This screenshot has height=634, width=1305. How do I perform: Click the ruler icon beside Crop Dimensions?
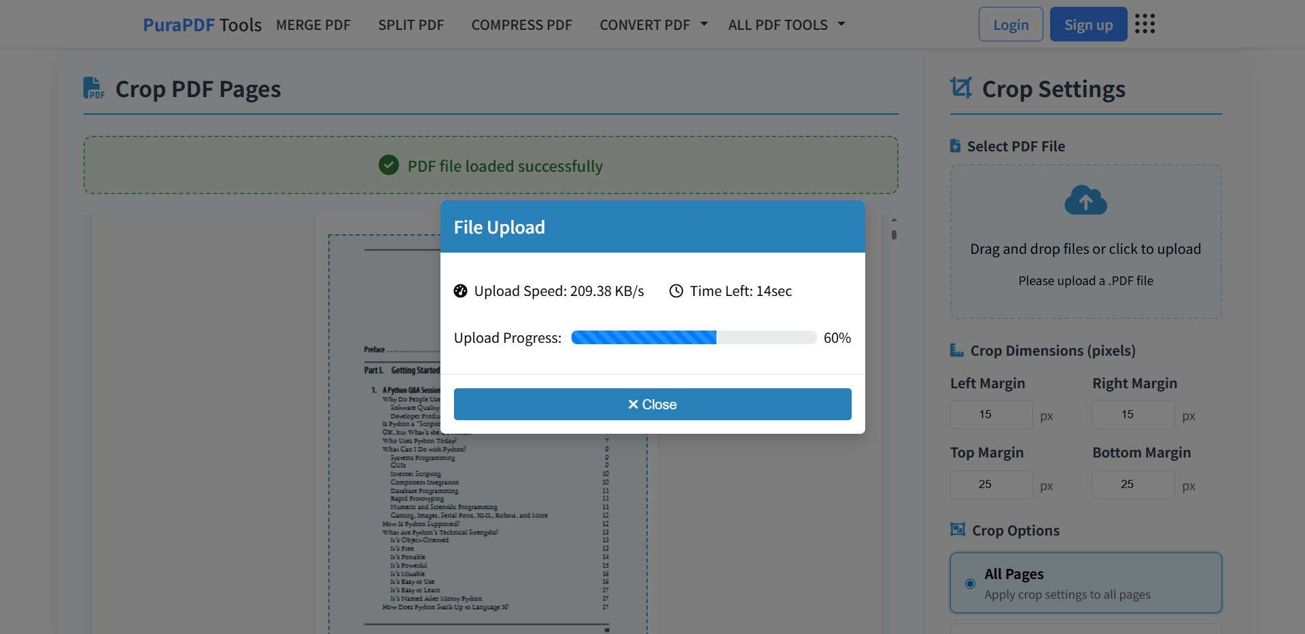click(x=956, y=350)
